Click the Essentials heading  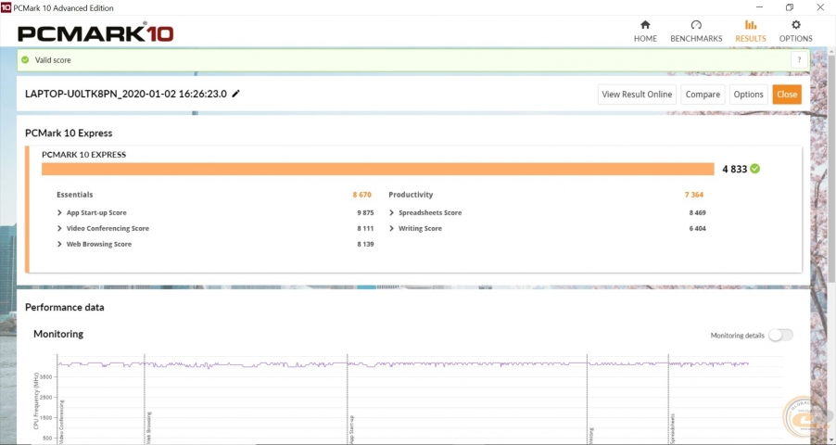tap(75, 195)
